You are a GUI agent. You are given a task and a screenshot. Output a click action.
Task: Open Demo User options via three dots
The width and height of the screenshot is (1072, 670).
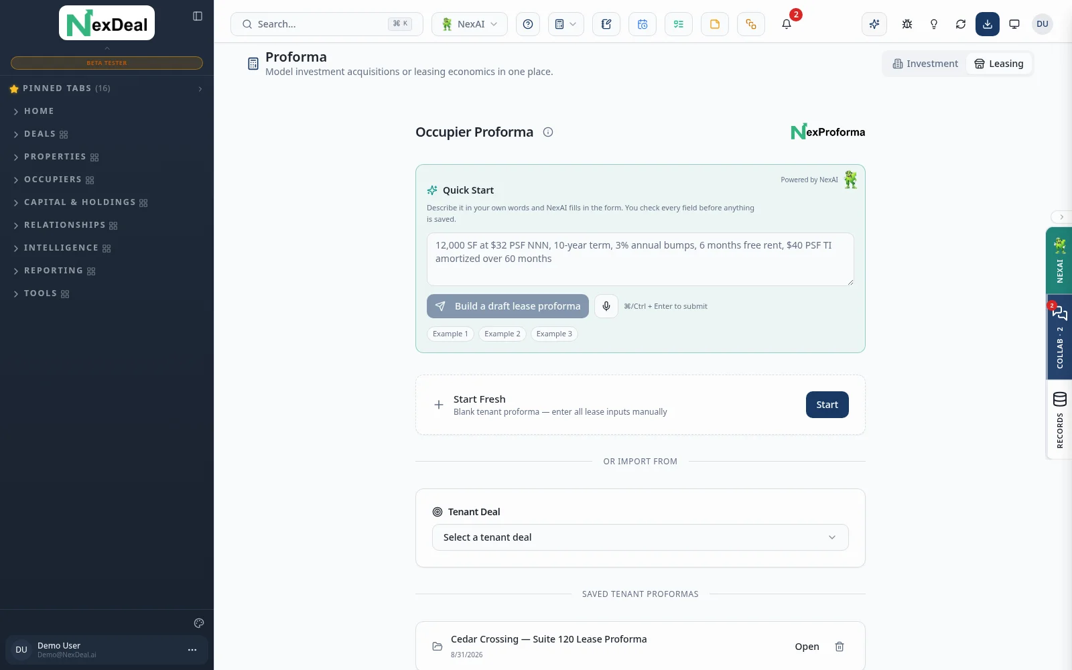click(x=192, y=650)
